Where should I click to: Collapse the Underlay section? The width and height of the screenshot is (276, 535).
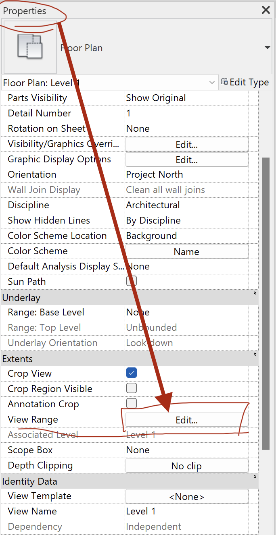pyautogui.click(x=255, y=294)
